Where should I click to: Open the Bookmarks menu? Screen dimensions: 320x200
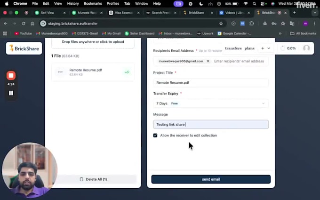point(93,3)
